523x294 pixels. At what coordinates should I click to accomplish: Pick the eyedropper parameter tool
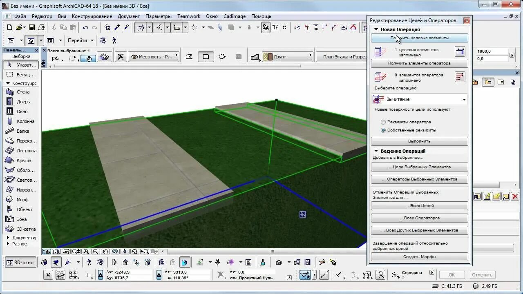117,27
